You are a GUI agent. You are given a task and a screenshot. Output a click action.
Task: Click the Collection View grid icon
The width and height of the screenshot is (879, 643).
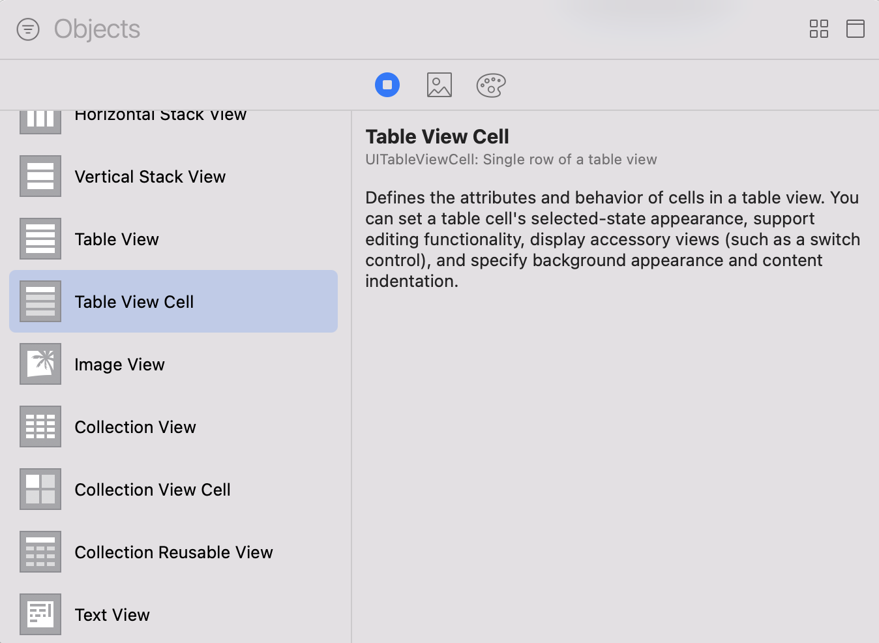[x=40, y=426]
